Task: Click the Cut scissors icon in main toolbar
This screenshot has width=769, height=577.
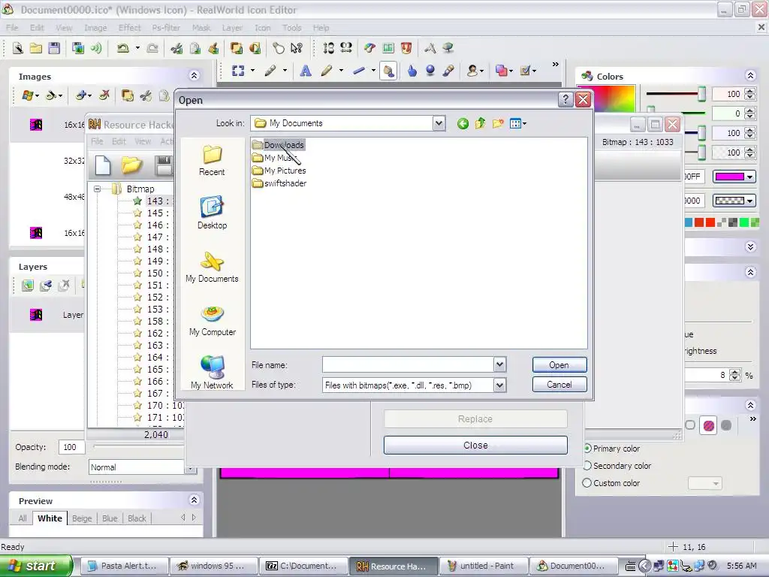Action: point(176,48)
